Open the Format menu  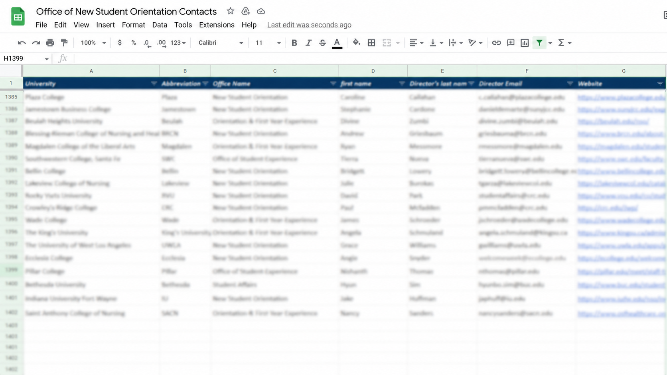pos(133,25)
